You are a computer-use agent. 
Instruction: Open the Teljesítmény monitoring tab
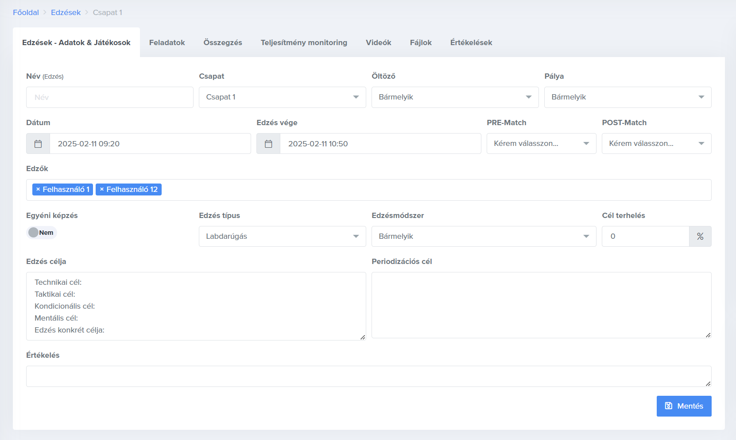(304, 42)
